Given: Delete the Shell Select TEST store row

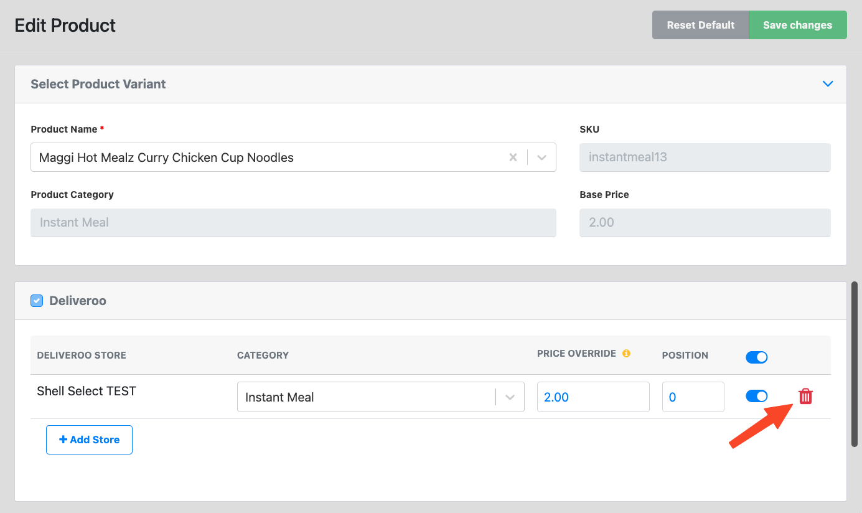Looking at the screenshot, I should click(805, 396).
